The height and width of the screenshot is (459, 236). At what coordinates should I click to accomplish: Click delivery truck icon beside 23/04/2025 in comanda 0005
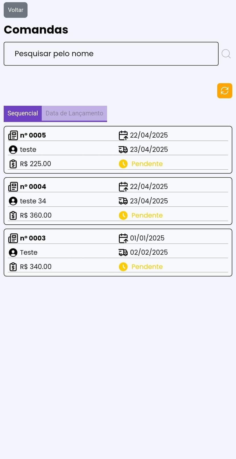(123, 149)
